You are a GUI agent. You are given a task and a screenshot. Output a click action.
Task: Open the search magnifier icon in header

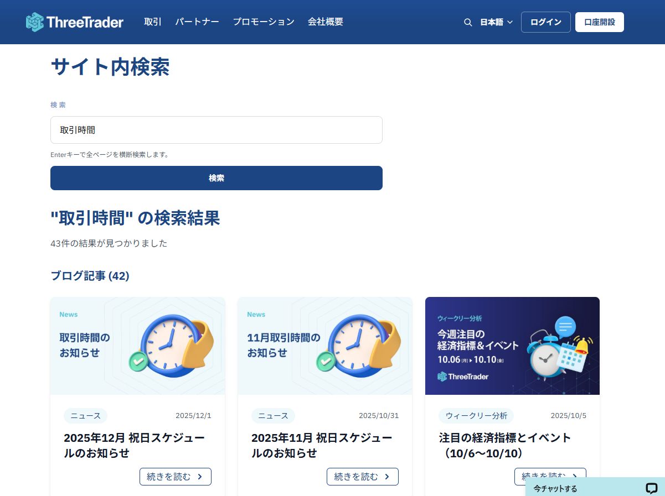coord(468,22)
